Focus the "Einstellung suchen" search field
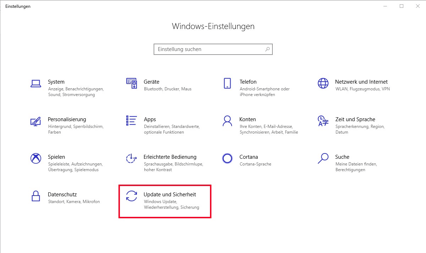Image resolution: width=426 pixels, height=253 pixels. (213, 49)
